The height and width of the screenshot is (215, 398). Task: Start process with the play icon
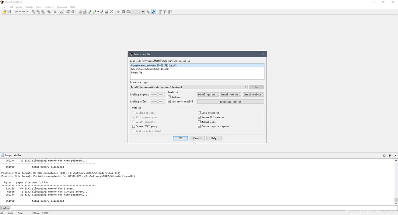pyautogui.click(x=118, y=12)
